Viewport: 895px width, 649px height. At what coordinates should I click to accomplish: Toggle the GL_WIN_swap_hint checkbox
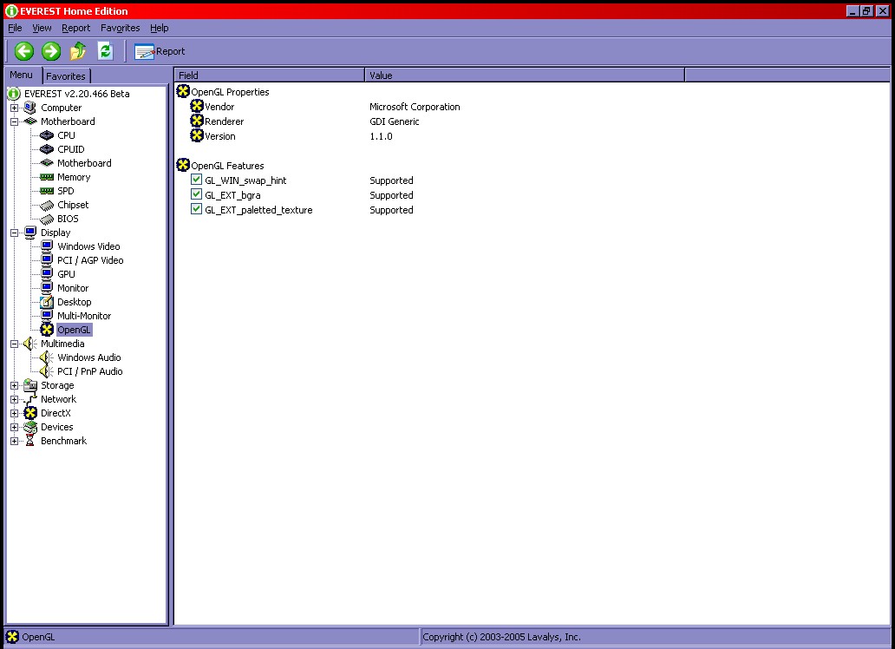[x=197, y=180]
